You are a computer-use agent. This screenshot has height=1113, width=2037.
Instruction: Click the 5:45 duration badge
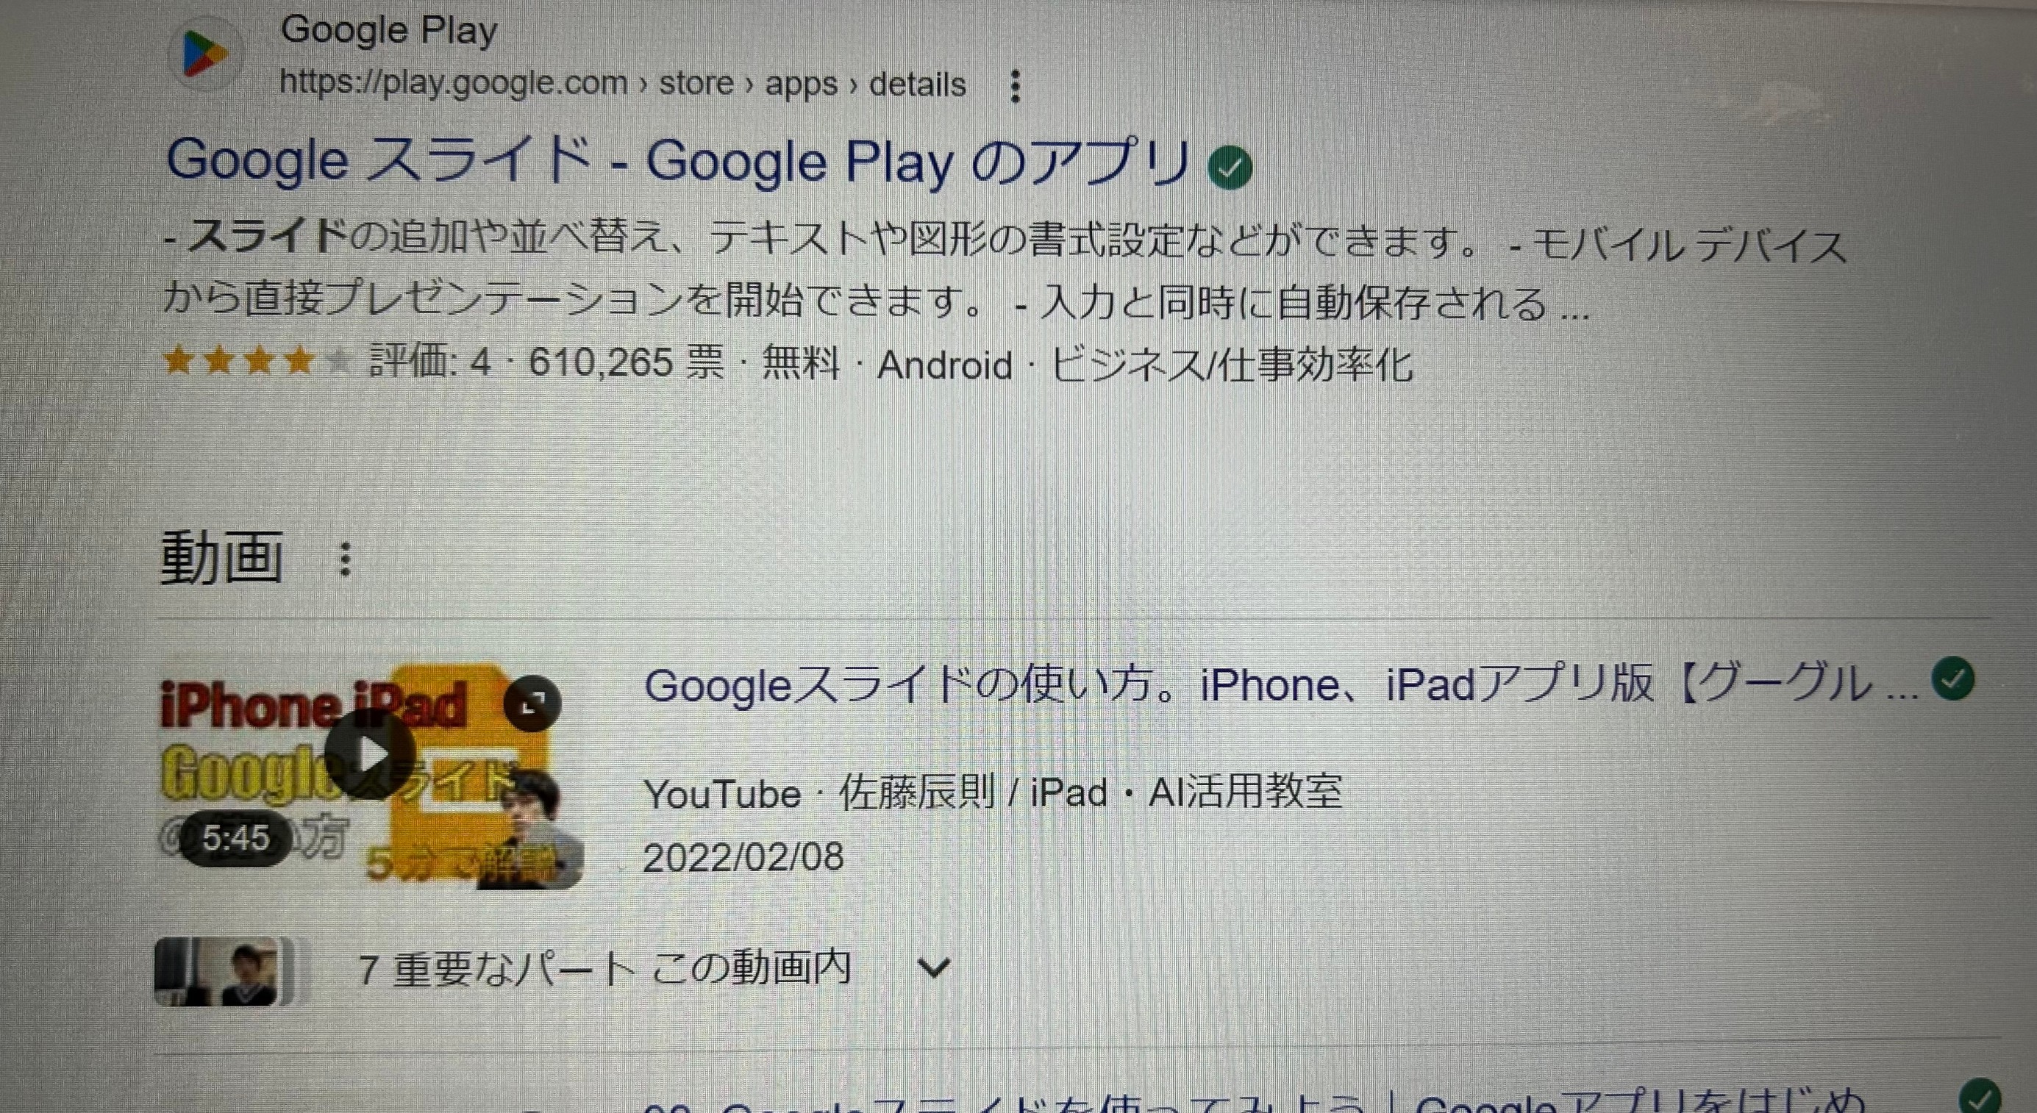235,838
